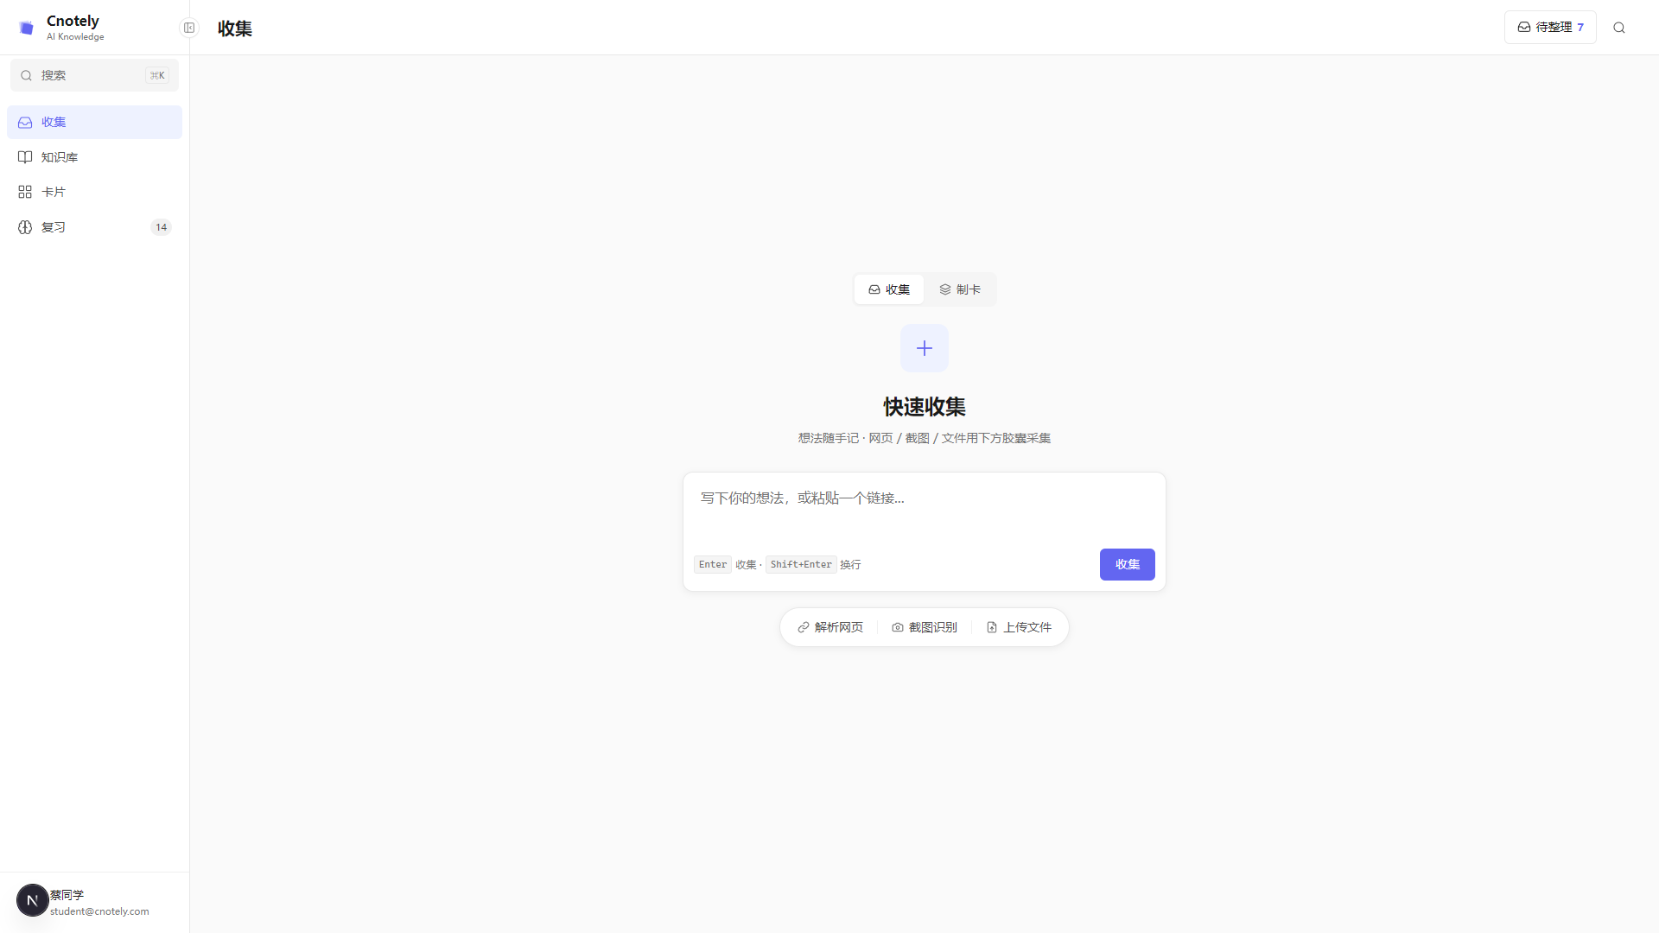Click the purple 收集 submit button
Screen dimensions: 1659x933
[1127, 564]
